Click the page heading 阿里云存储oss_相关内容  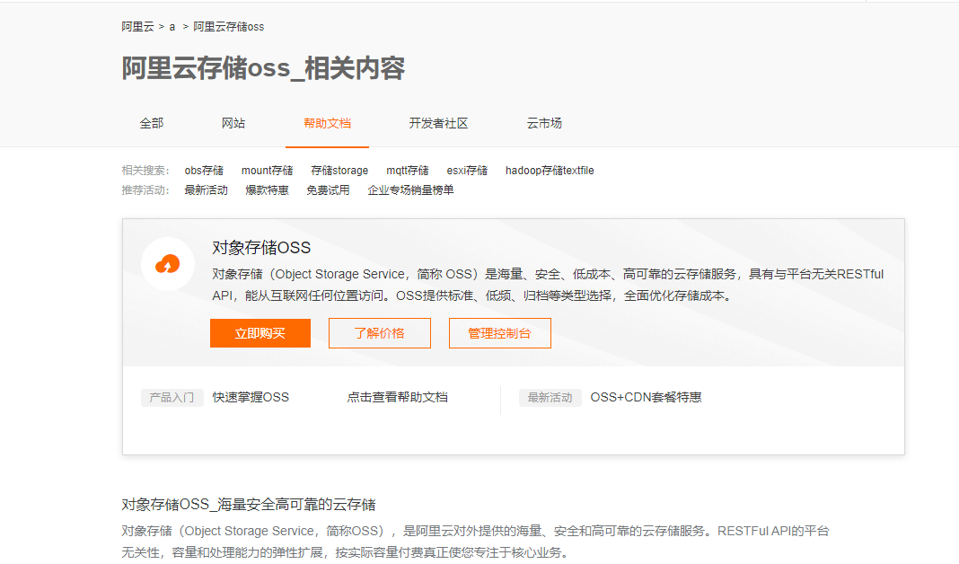tap(263, 68)
